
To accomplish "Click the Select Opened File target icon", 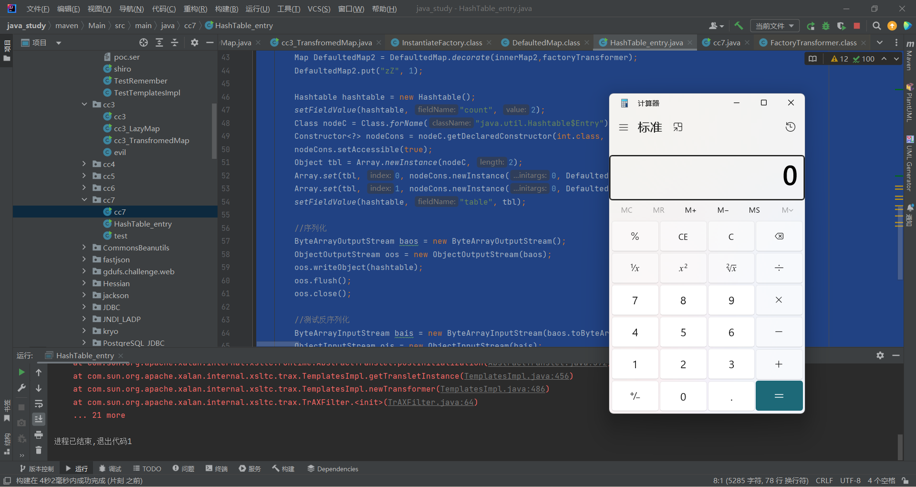I will (144, 42).
